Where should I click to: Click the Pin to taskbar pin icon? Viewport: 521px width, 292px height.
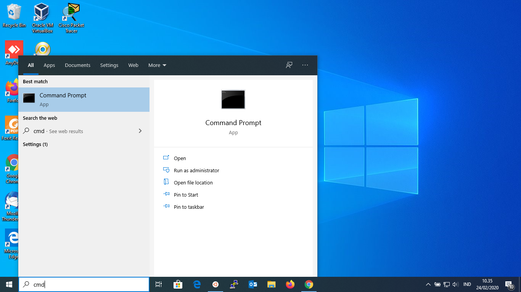(166, 206)
